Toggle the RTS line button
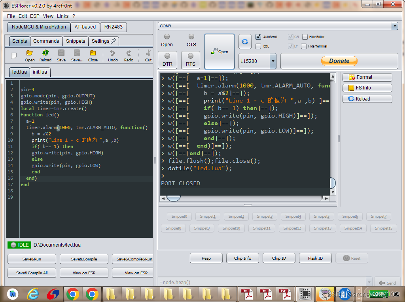Viewport: 405px width, 302px height. coord(191,60)
